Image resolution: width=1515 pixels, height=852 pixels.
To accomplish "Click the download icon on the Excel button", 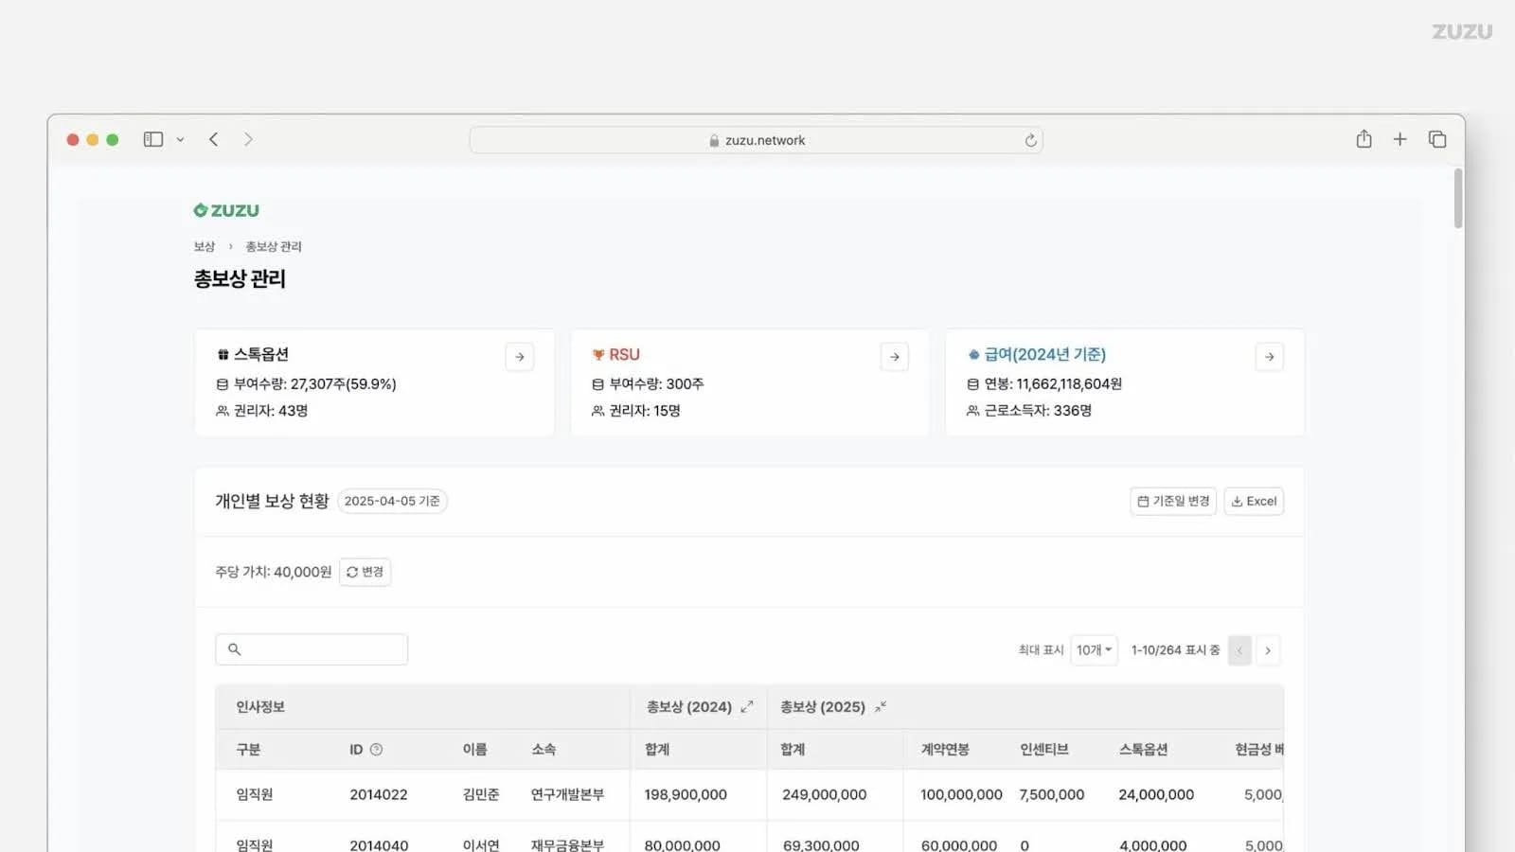I will (x=1238, y=501).
